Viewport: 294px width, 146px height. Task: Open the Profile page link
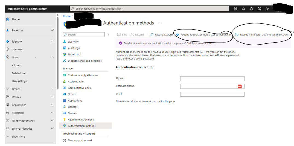point(165,101)
